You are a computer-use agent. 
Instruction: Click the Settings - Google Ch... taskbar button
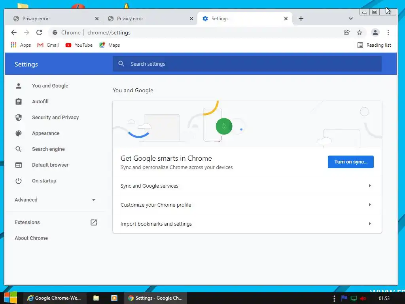(155, 298)
